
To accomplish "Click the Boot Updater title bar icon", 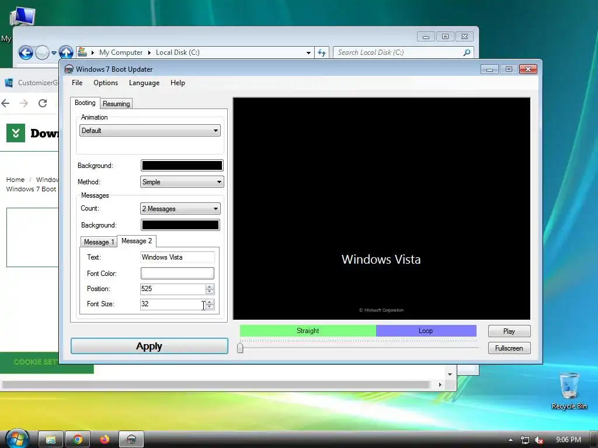I will click(x=69, y=69).
